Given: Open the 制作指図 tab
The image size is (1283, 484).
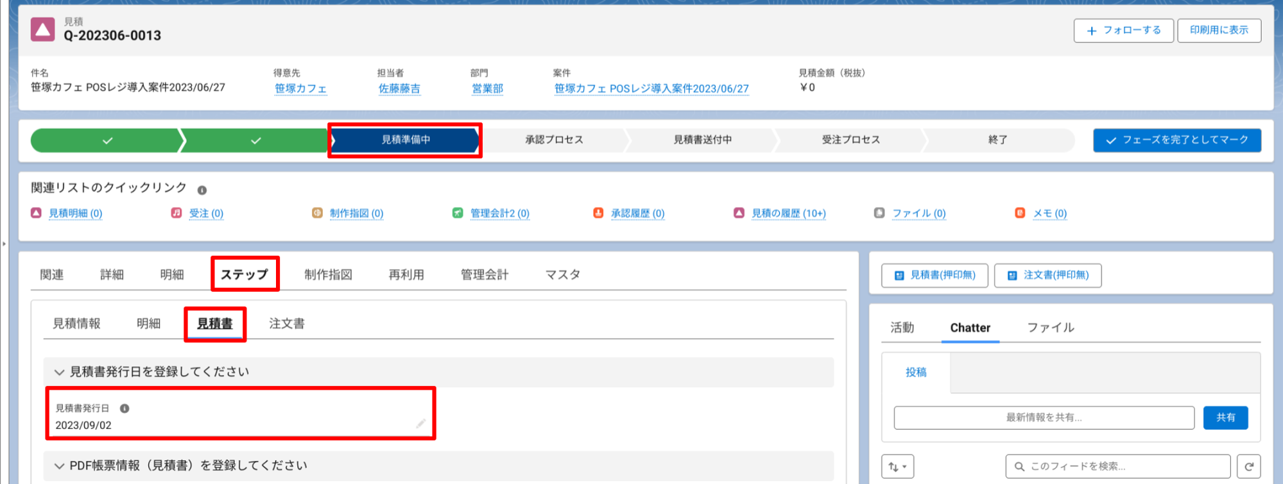Looking at the screenshot, I should pos(329,274).
